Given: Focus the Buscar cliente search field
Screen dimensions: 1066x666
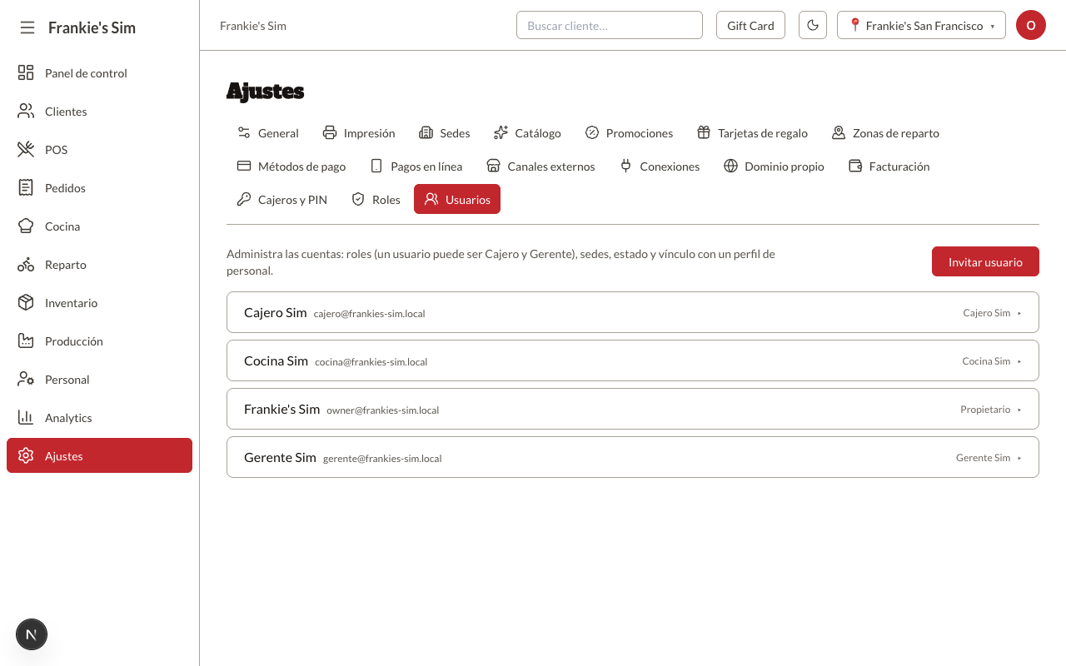Looking at the screenshot, I should 610,25.
